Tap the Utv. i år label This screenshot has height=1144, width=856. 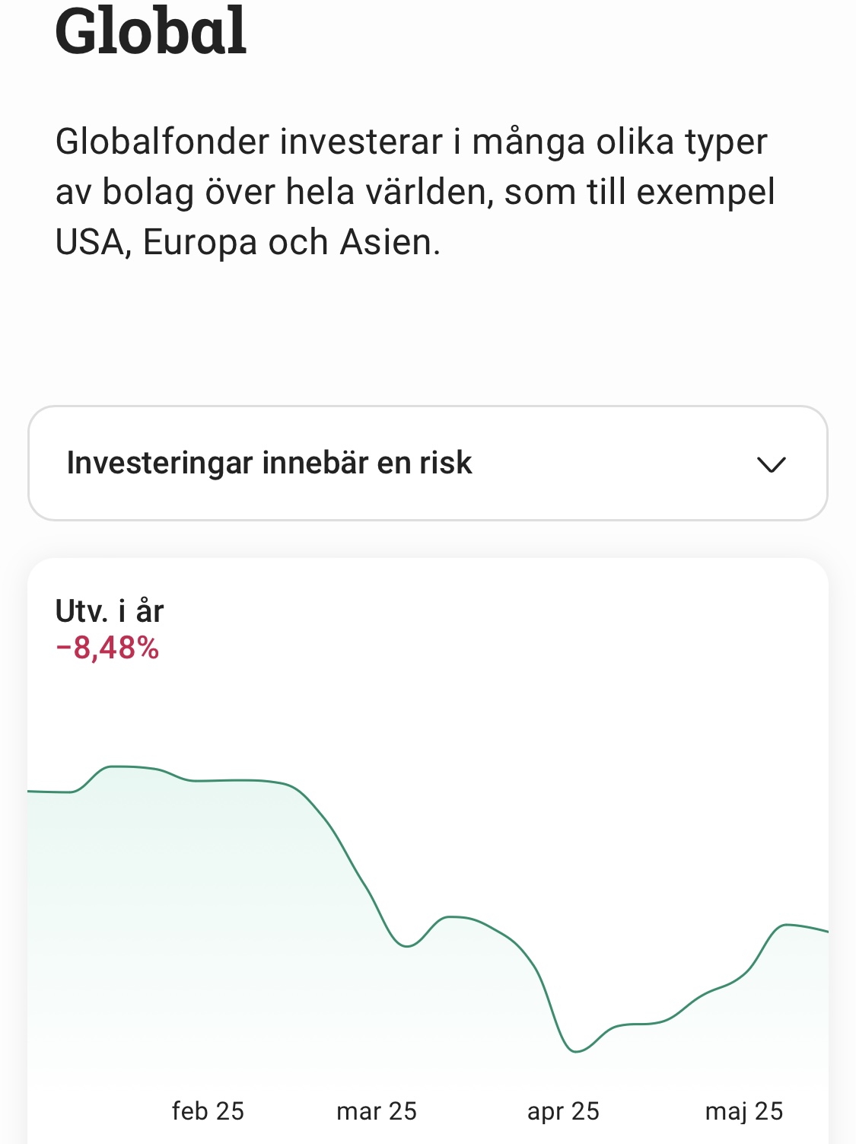point(110,611)
